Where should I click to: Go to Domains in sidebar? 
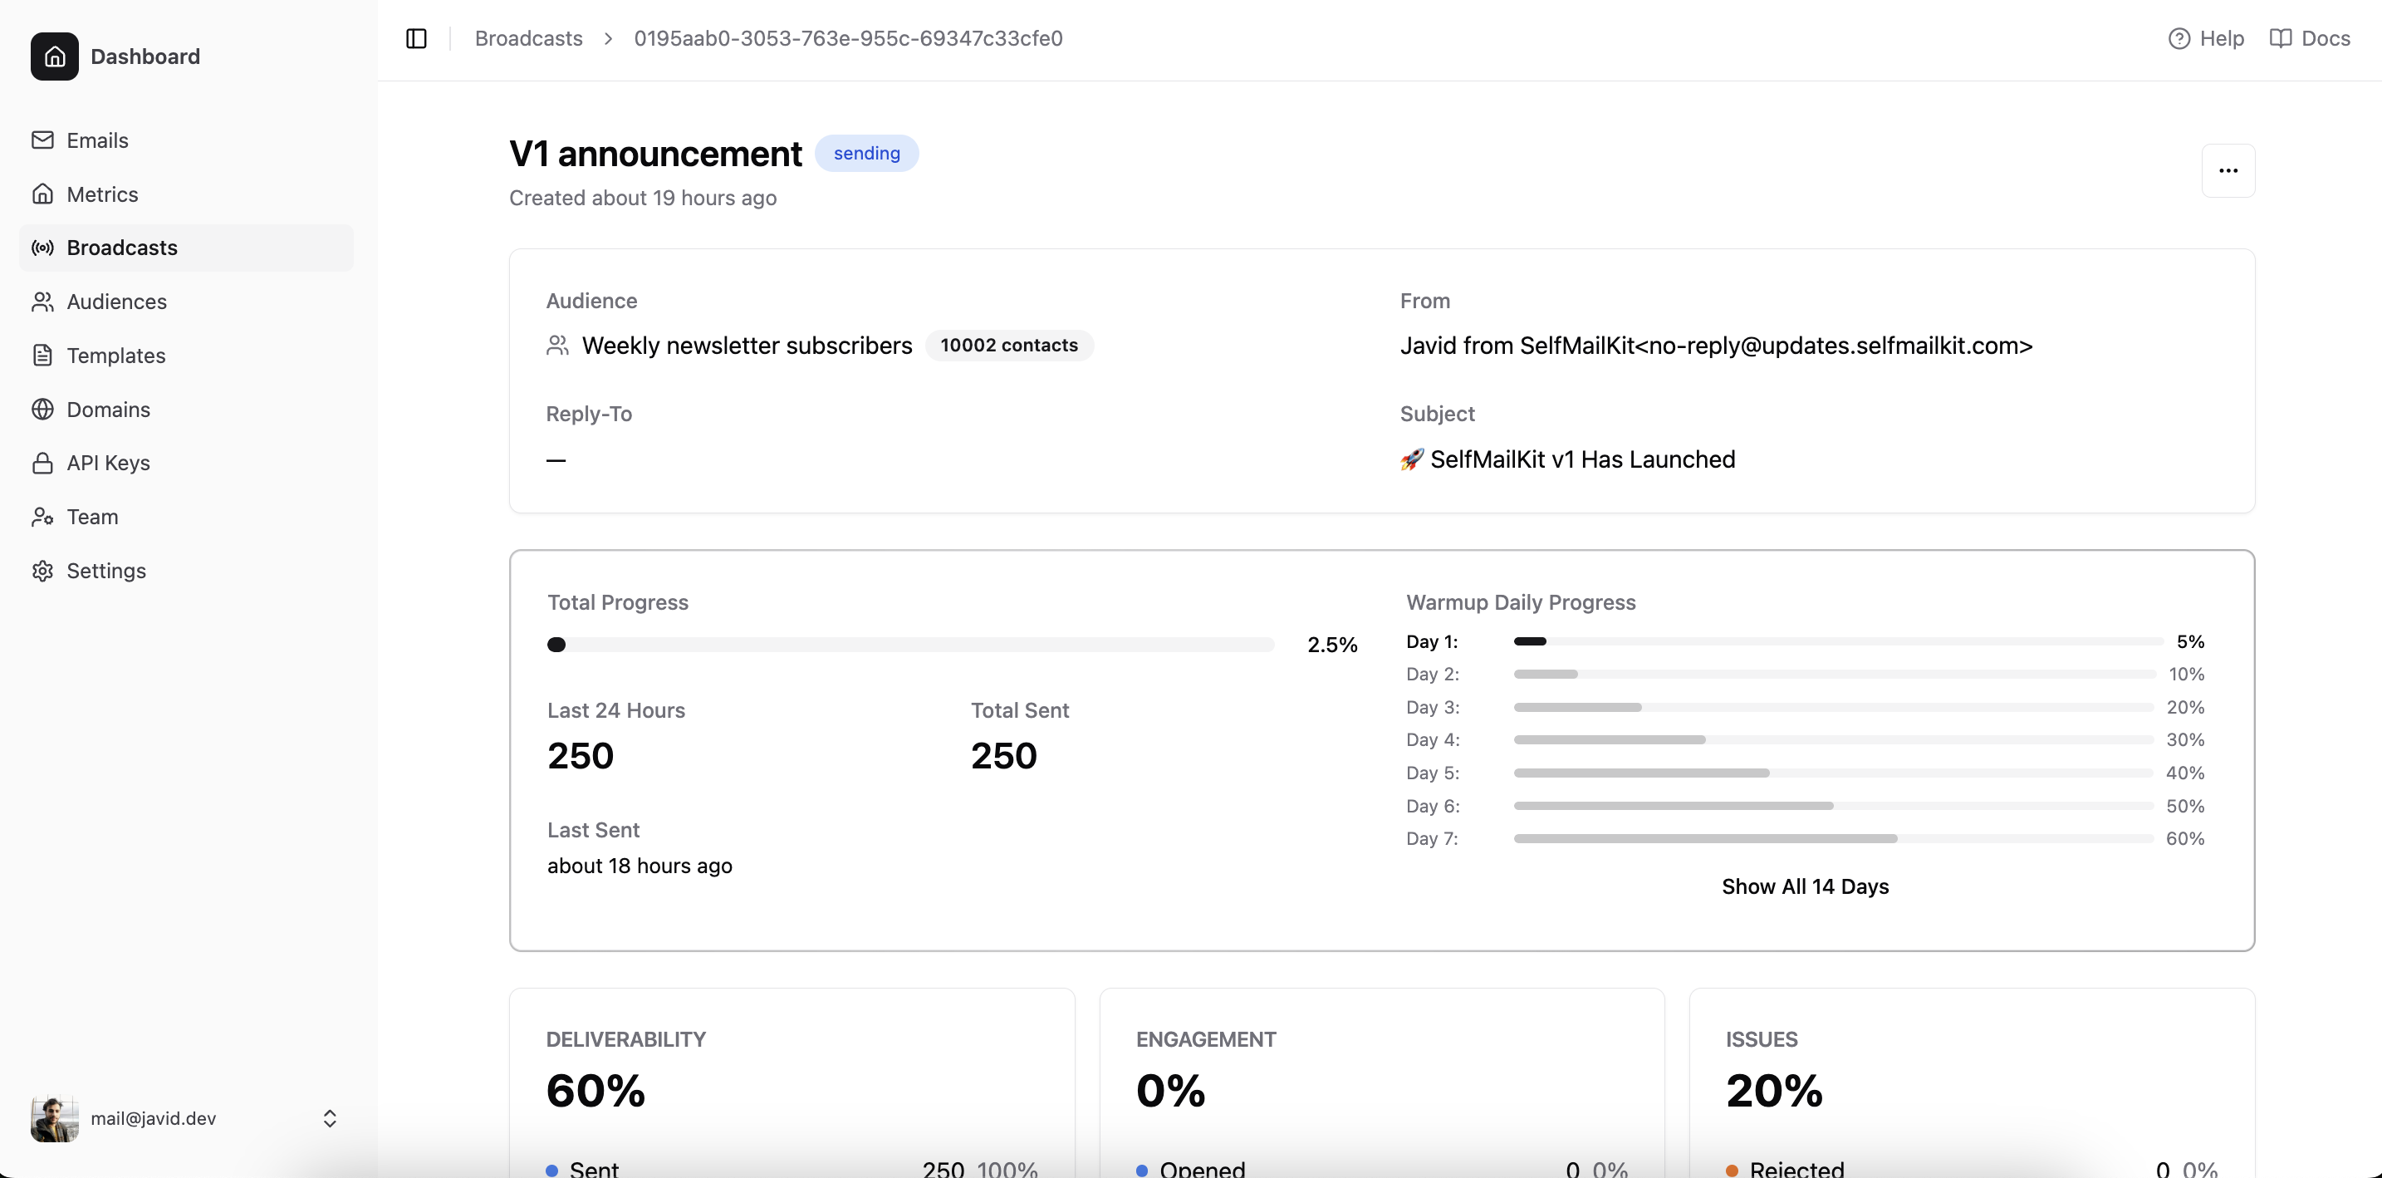click(186, 409)
